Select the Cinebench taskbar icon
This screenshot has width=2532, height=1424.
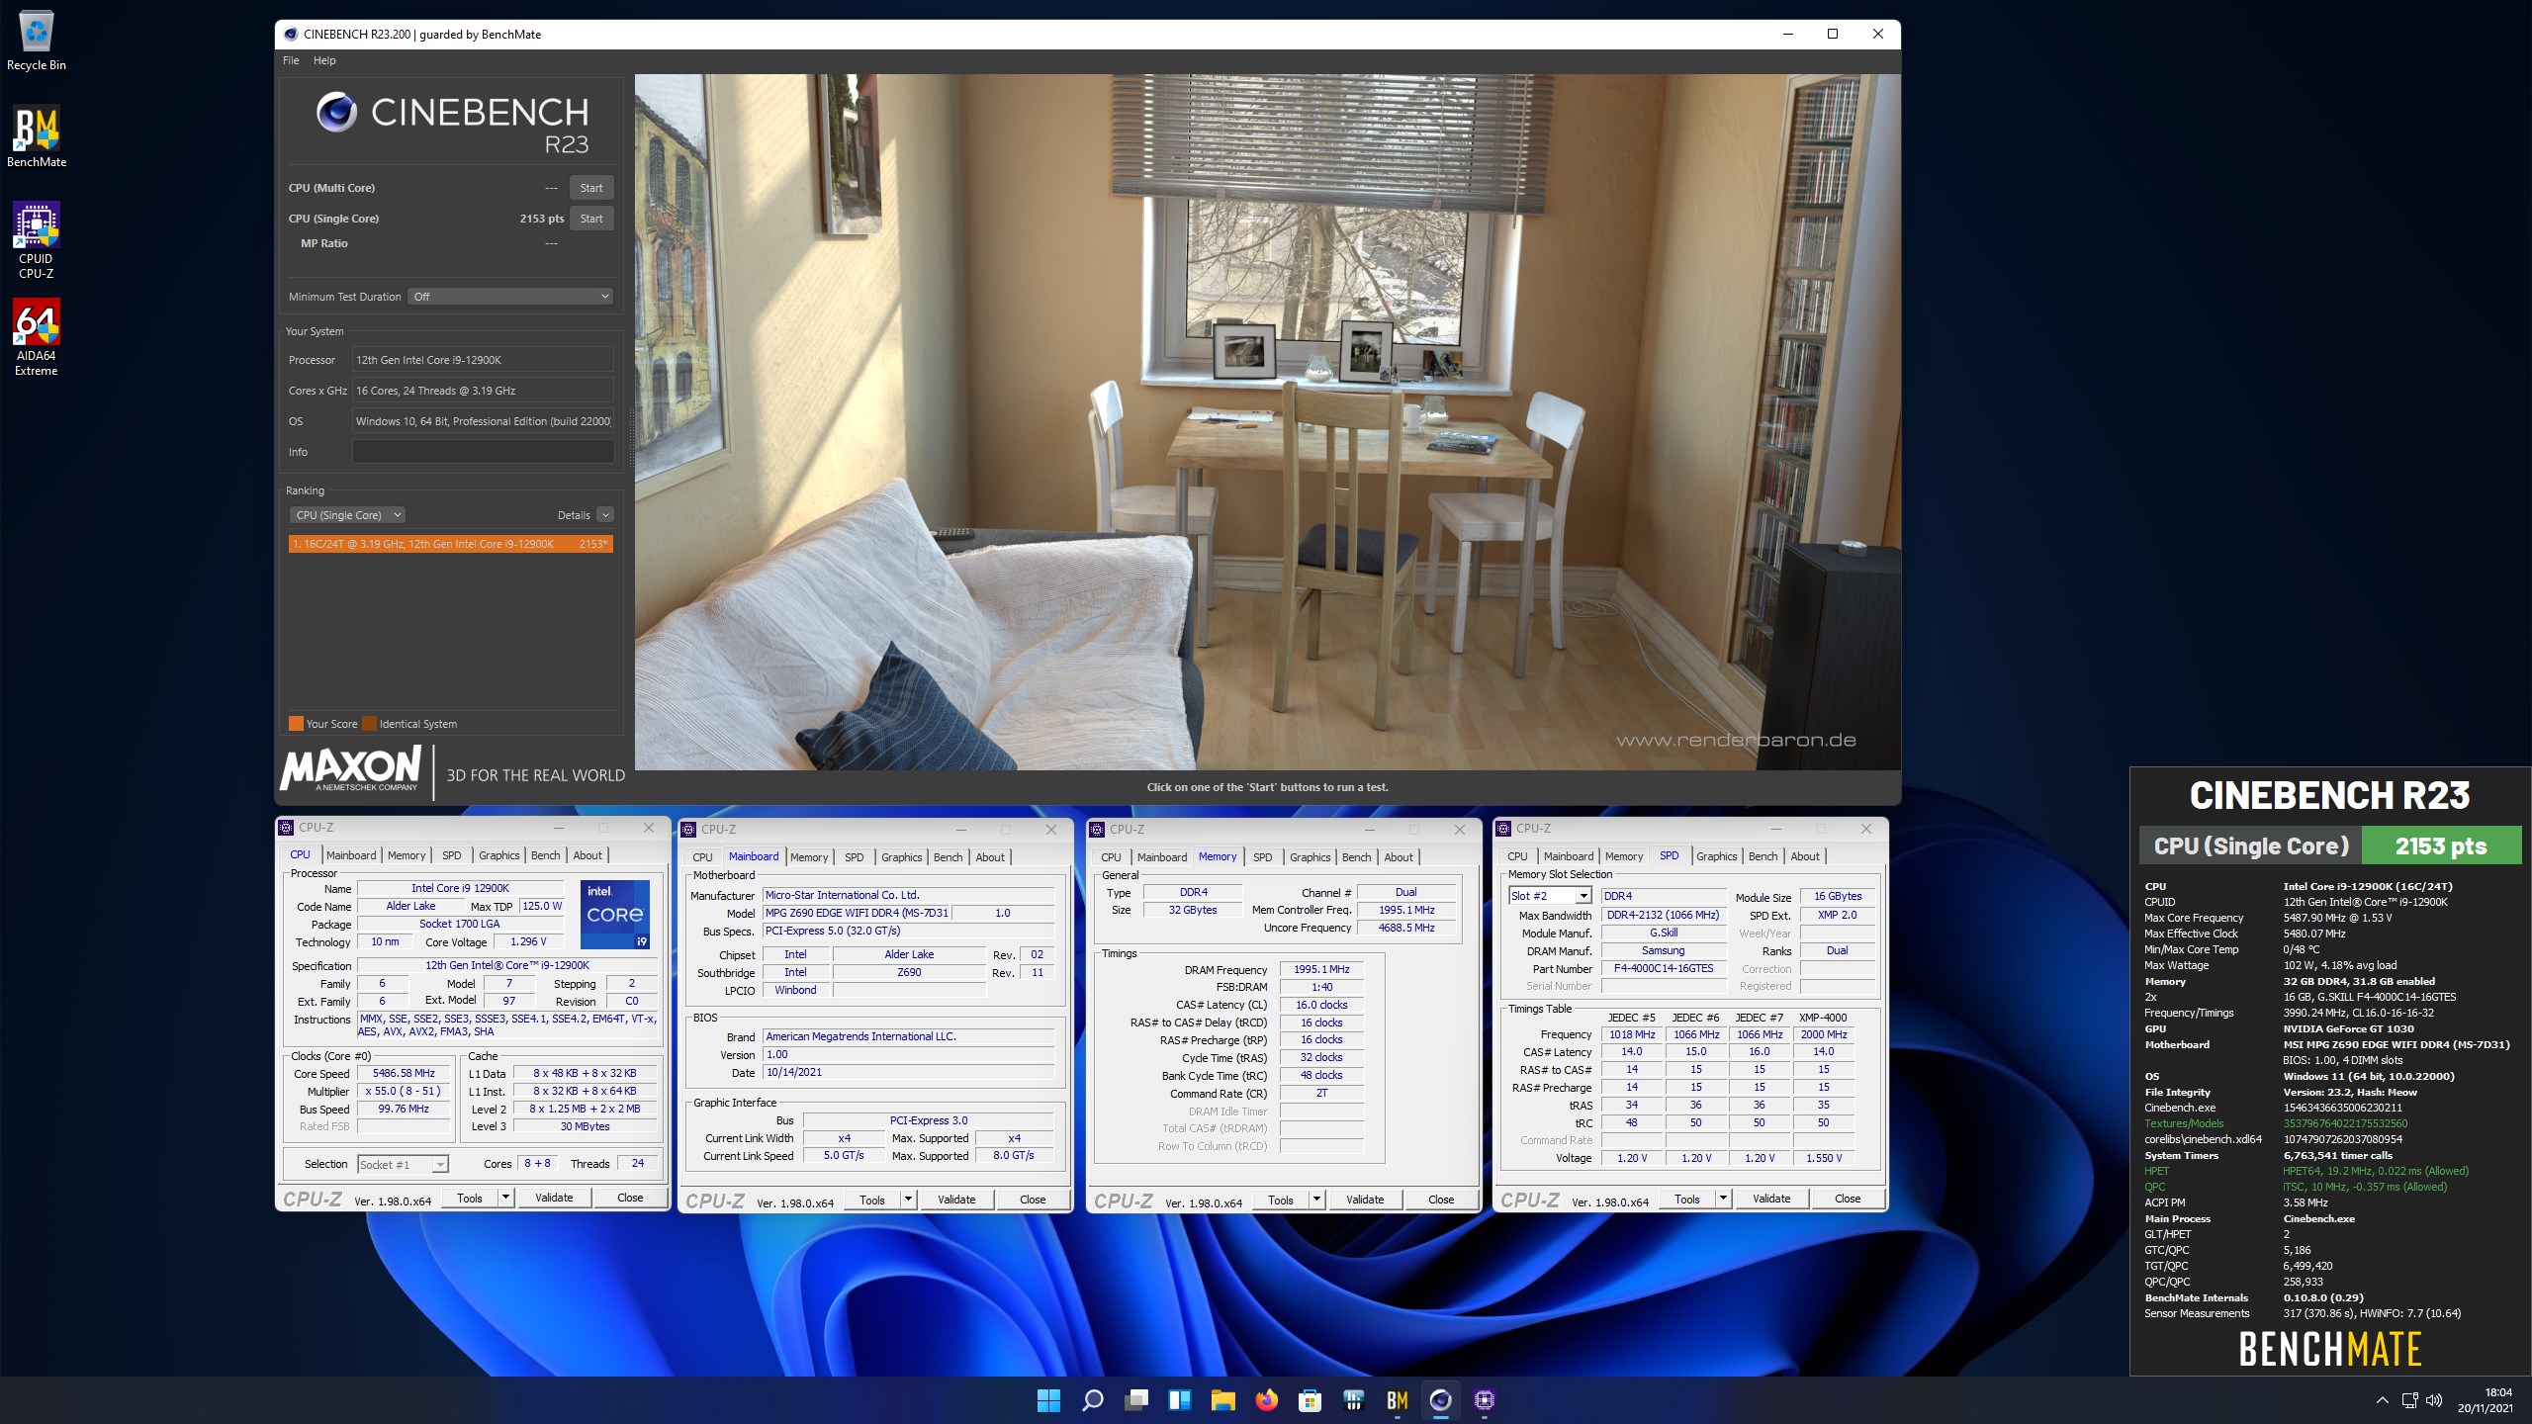[1441, 1400]
